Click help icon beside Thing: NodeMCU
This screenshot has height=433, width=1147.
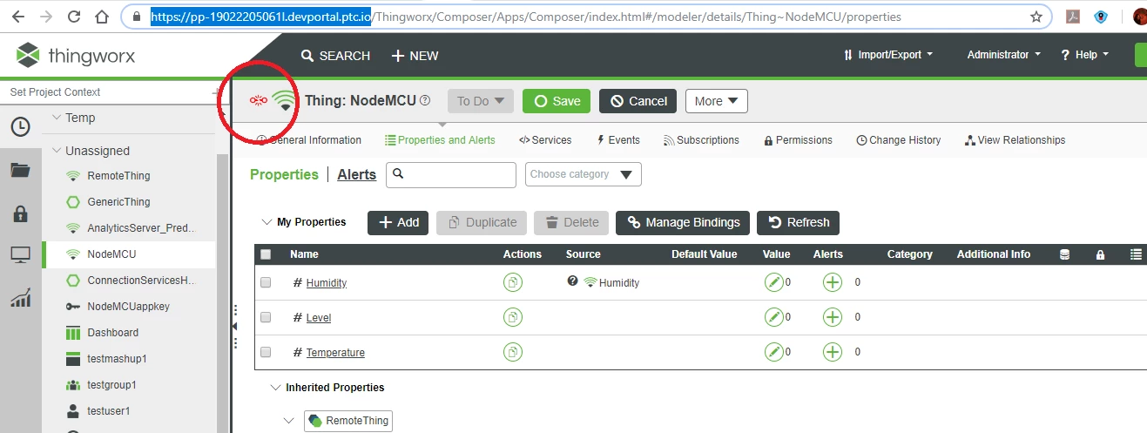coord(425,100)
